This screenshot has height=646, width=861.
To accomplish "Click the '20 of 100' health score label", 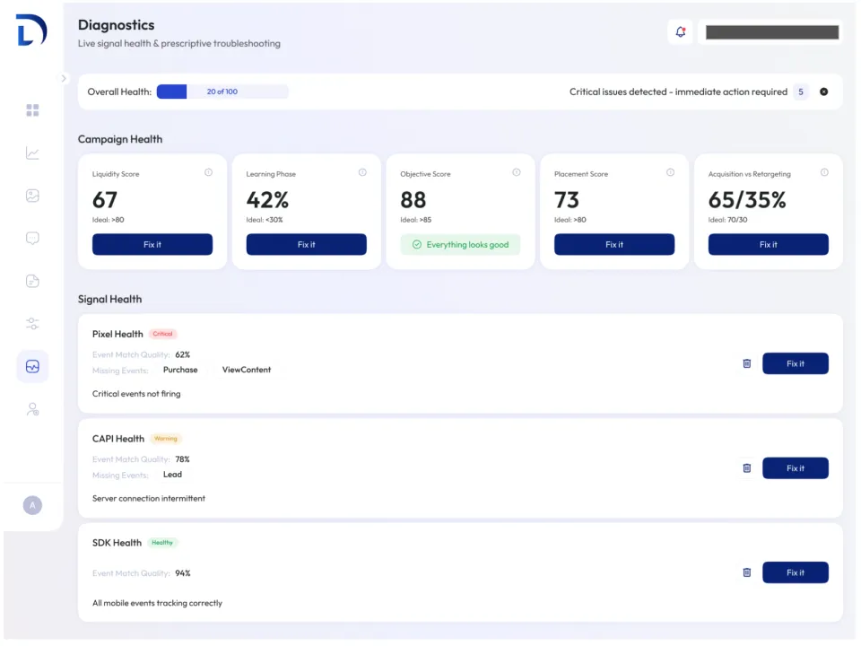I will [222, 92].
